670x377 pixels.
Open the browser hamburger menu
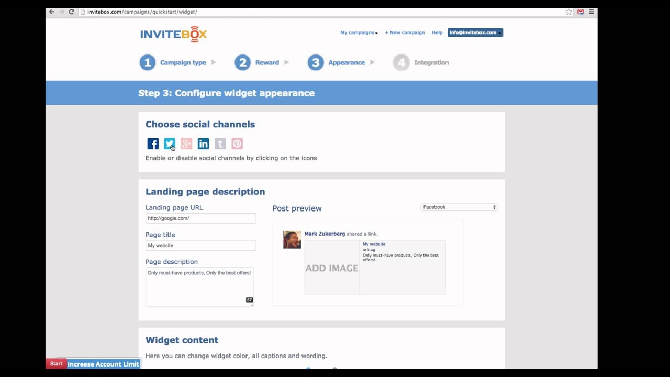591,12
